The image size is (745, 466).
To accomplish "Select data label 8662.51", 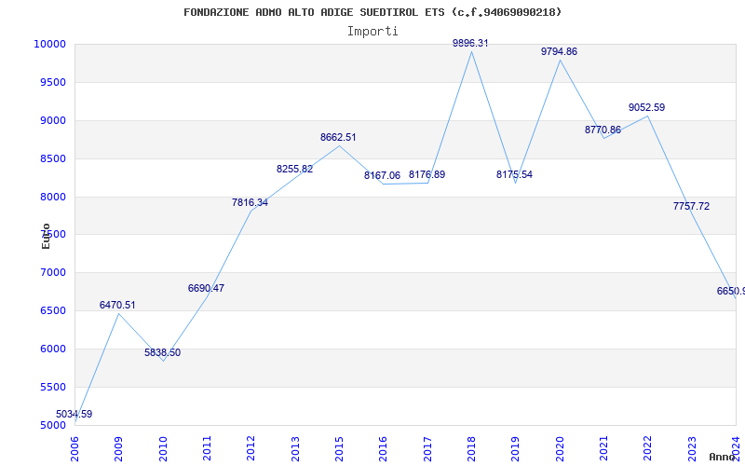I will (338, 137).
